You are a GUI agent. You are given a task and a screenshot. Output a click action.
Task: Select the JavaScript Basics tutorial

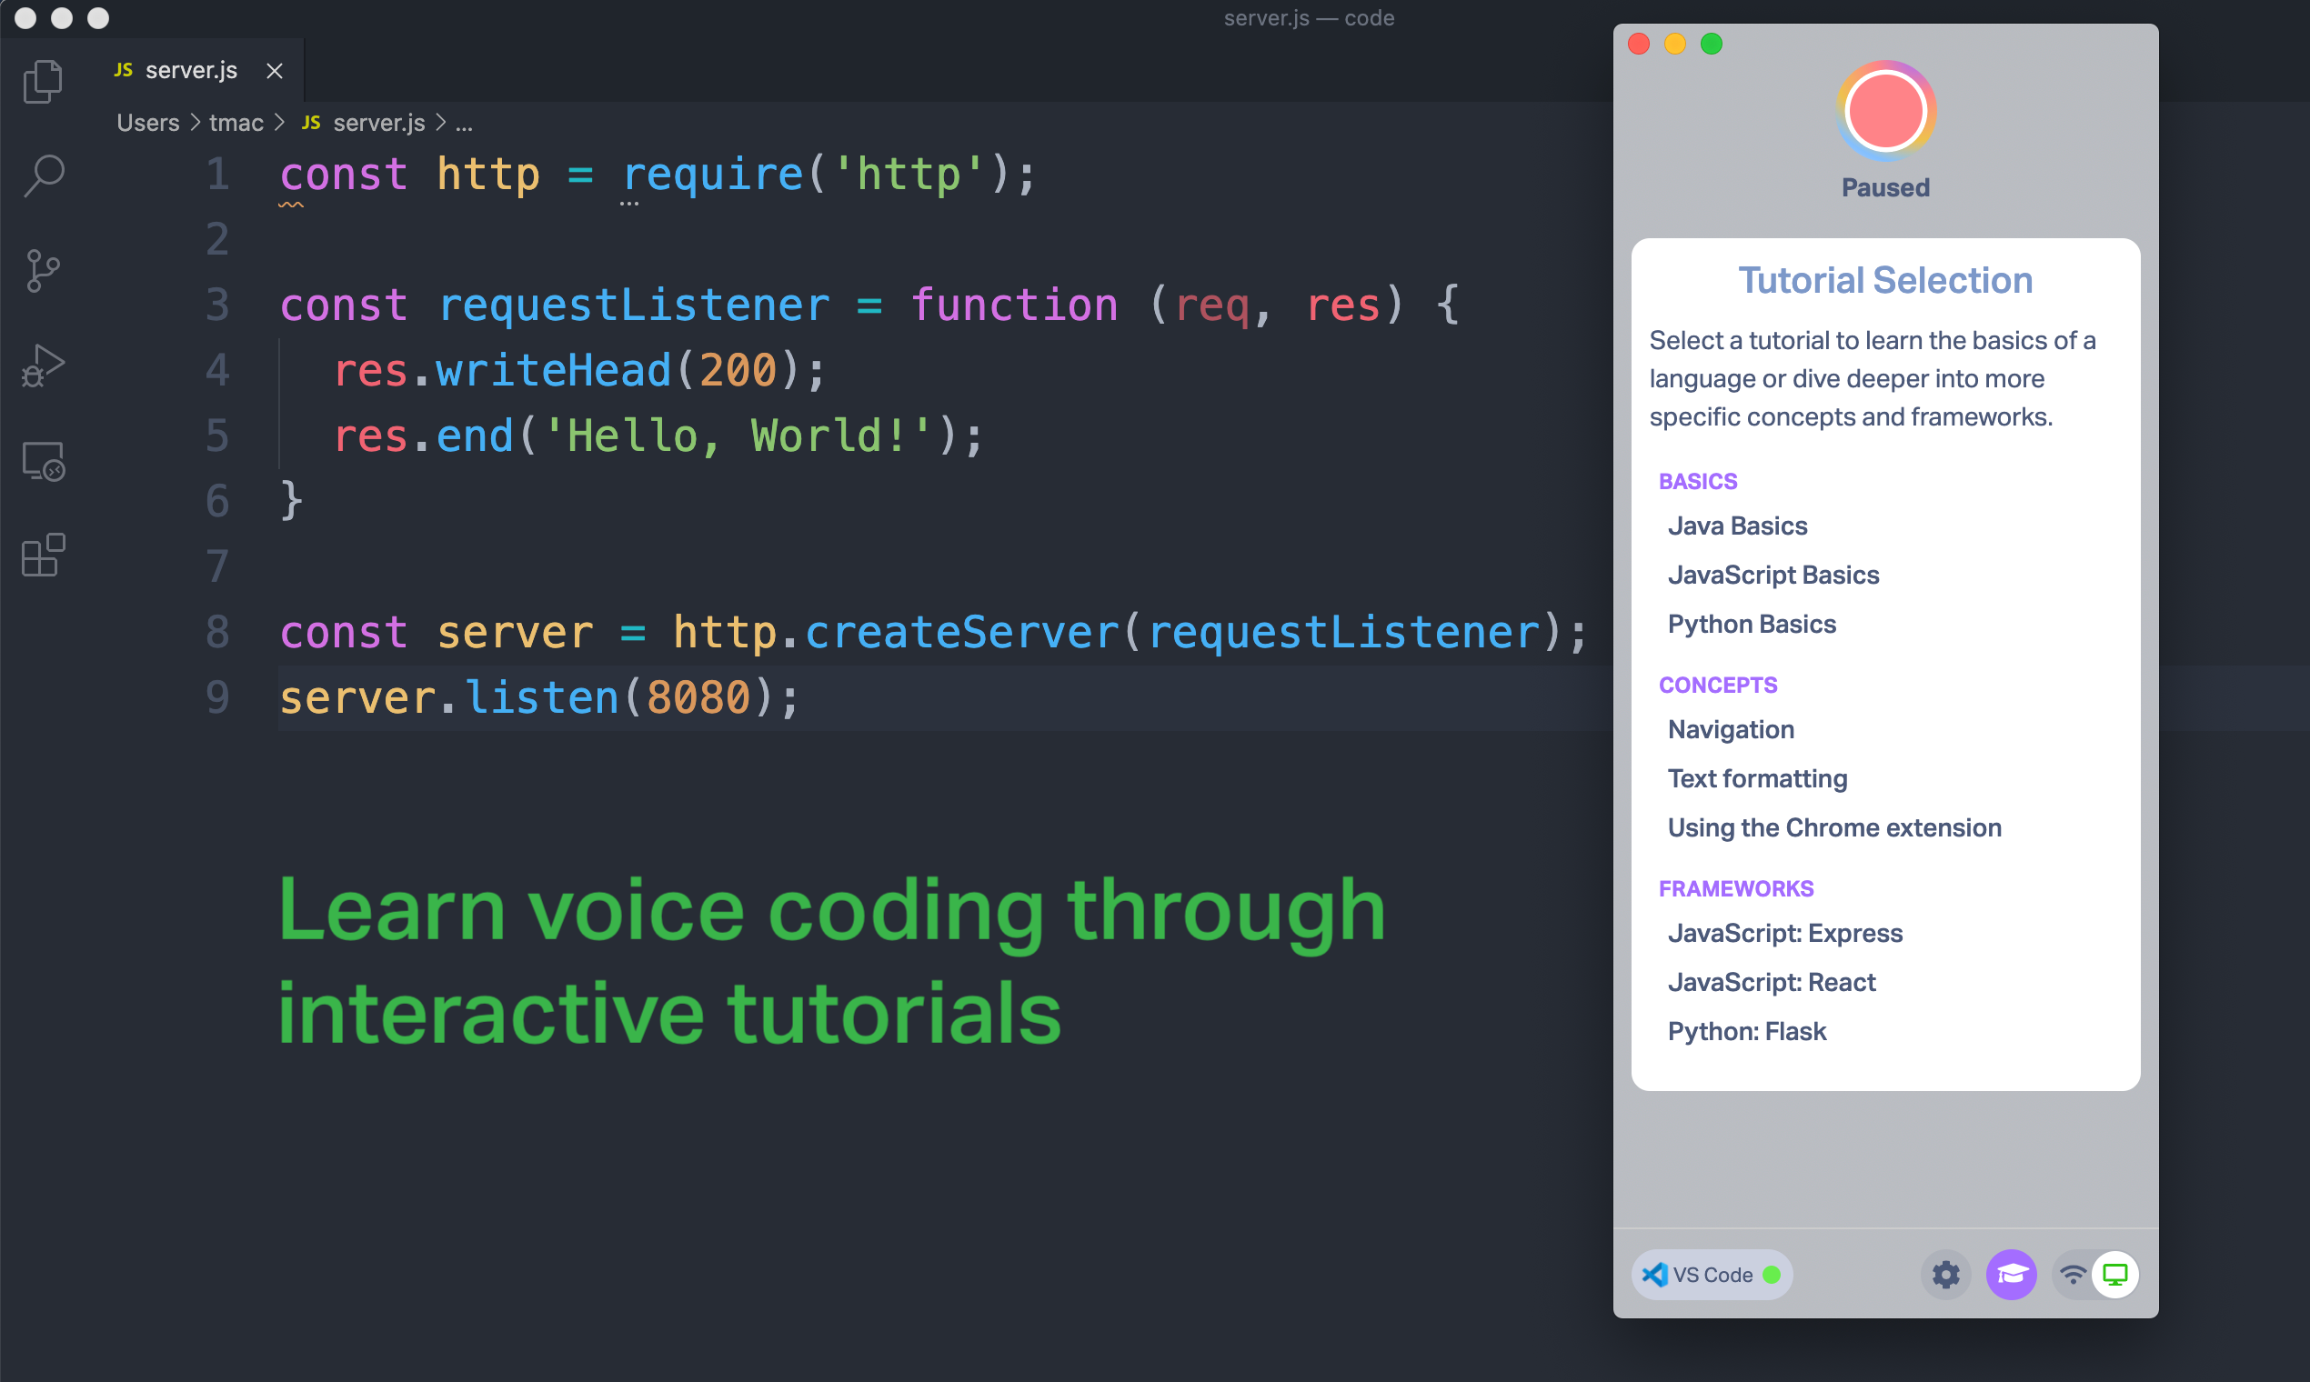pos(1773,575)
